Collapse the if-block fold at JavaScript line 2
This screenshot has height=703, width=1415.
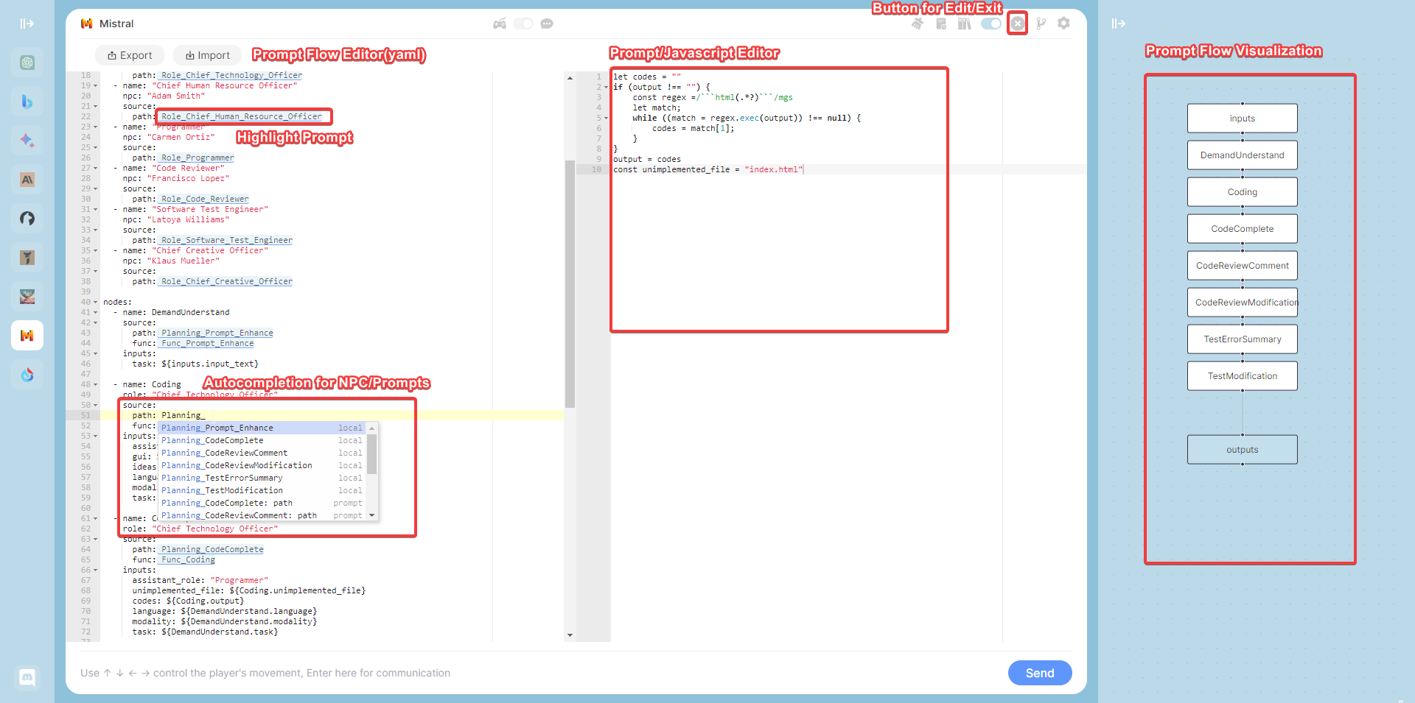[x=607, y=88]
